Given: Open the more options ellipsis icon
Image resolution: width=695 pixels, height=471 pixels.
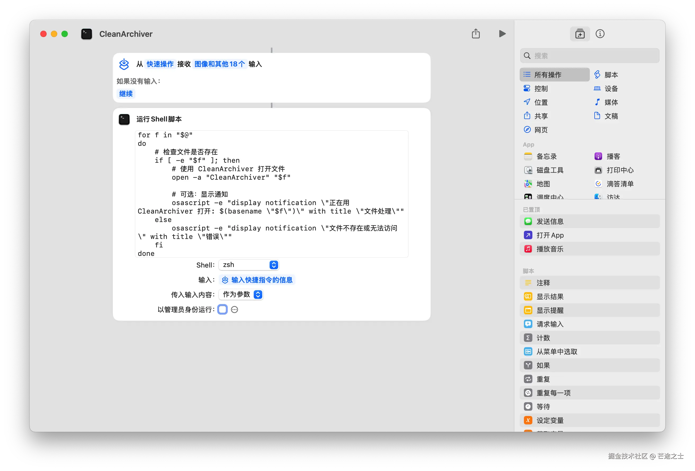Looking at the screenshot, I should tap(234, 310).
